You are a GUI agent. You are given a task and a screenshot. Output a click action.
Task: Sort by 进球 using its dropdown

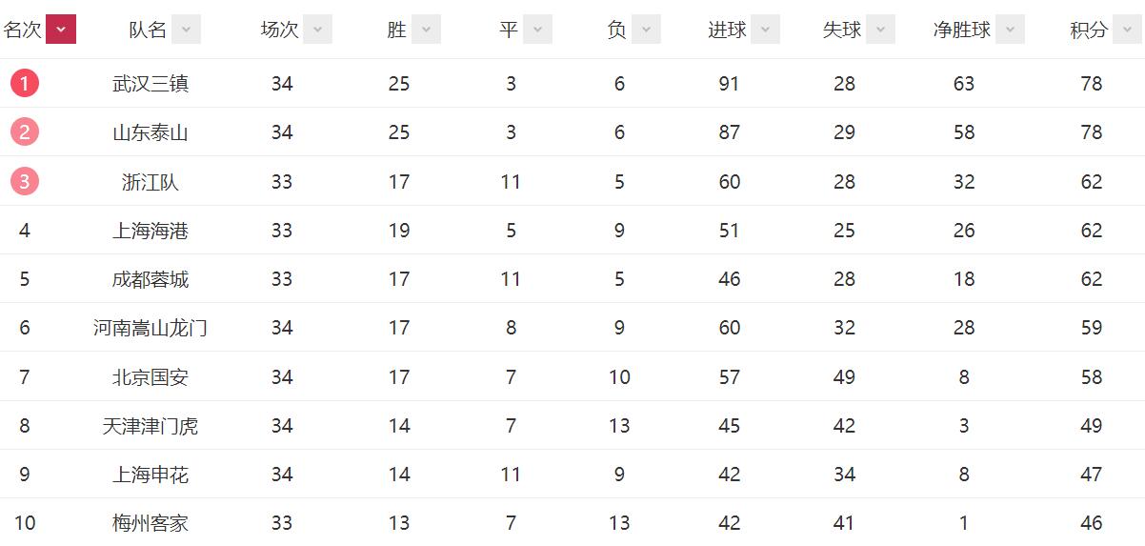pyautogui.click(x=765, y=30)
